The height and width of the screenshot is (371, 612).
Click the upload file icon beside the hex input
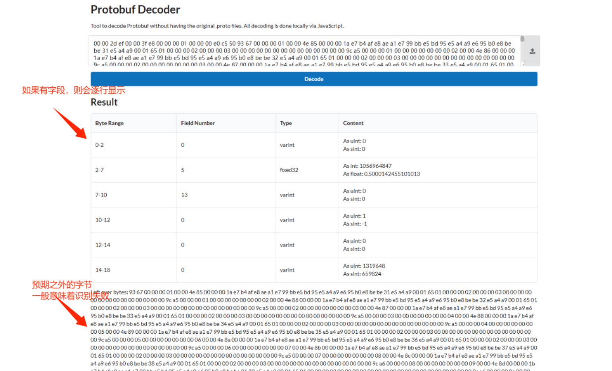pos(532,51)
